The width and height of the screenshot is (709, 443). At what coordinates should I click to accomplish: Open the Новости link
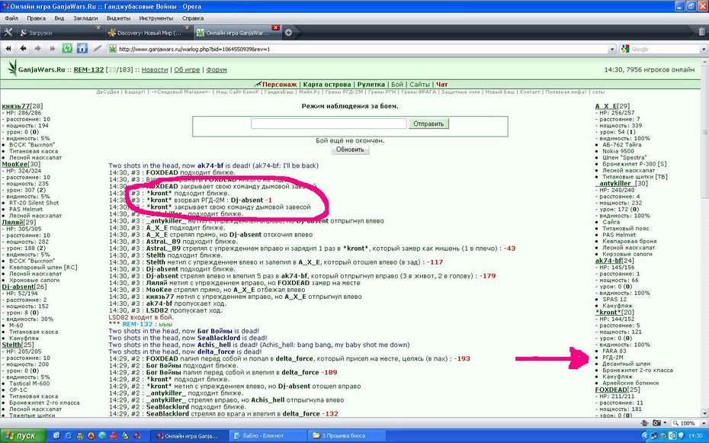click(155, 69)
